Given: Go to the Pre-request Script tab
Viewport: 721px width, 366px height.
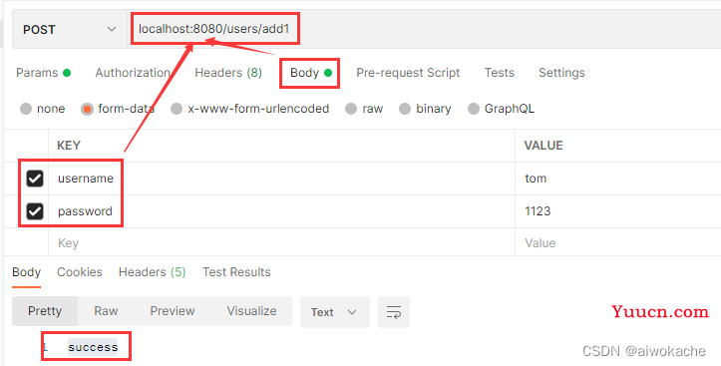Looking at the screenshot, I should (x=408, y=73).
